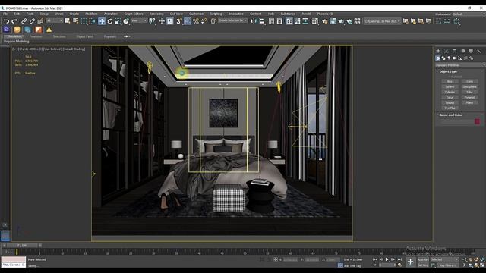Toggle the 3D Snaps button

click(x=179, y=21)
